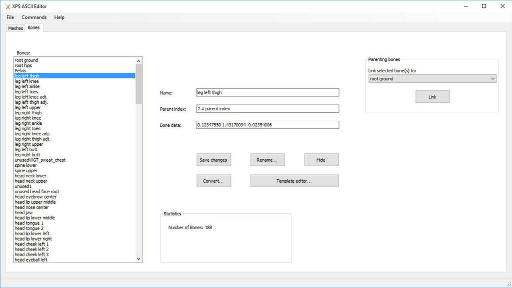Expand the Link selected bone(s) to dropdown
Image resolution: width=512 pixels, height=288 pixels.
coord(432,78)
